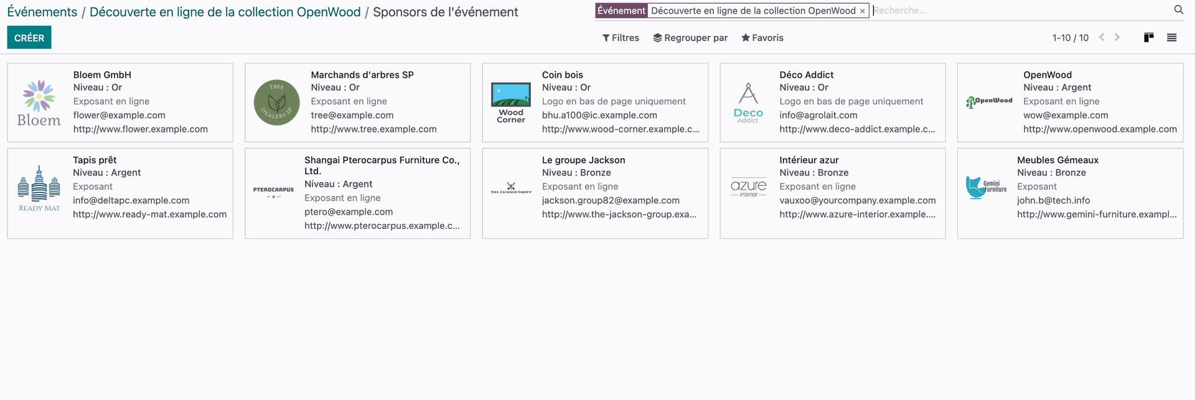Open Coin bois sponsor title

point(563,75)
